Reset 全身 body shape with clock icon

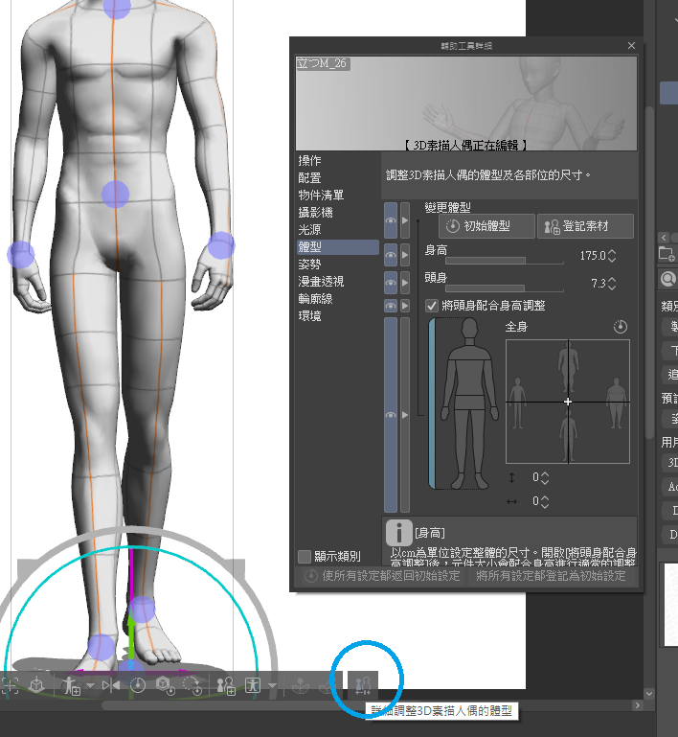point(621,327)
